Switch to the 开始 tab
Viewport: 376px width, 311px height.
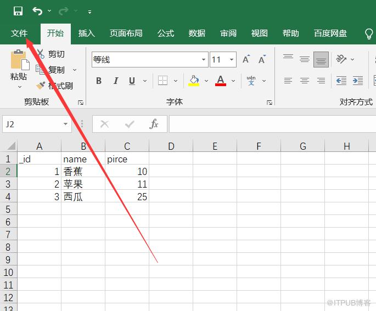click(x=55, y=33)
